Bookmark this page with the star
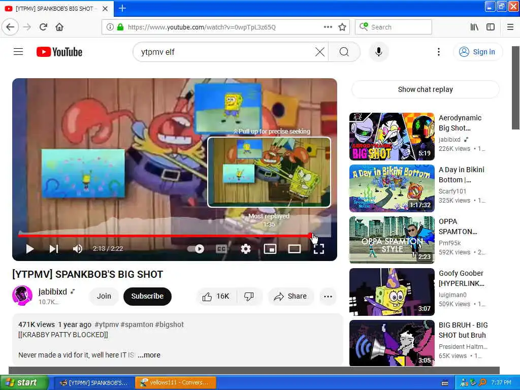Viewport: 520px width, 390px height. pyautogui.click(x=342, y=27)
